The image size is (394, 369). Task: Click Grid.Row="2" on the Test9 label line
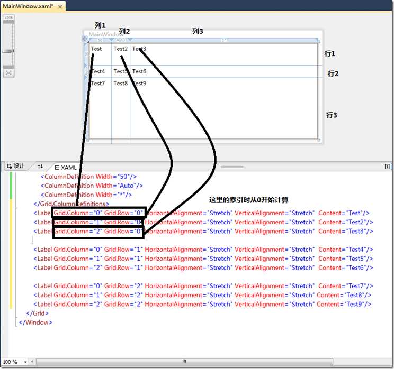(x=123, y=304)
